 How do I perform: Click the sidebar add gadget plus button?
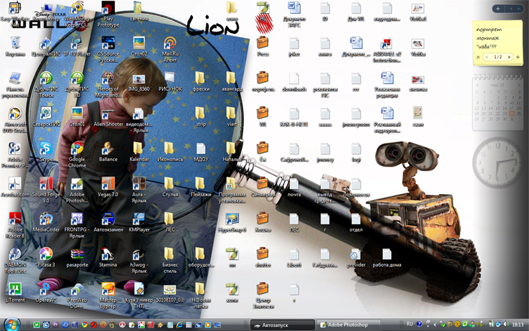498,9
